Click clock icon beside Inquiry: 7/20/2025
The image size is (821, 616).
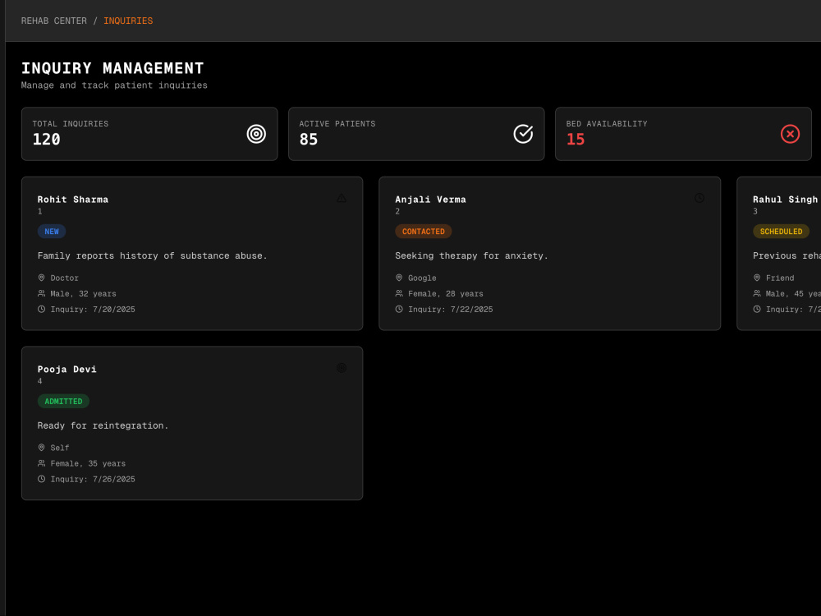[x=41, y=309]
